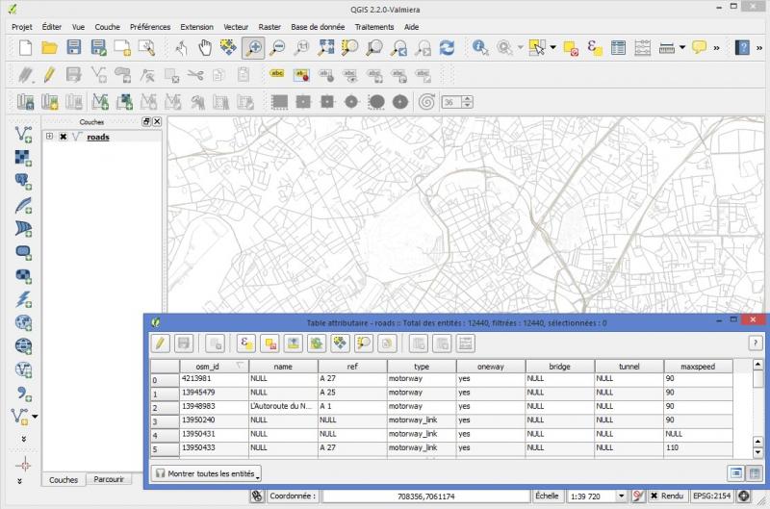This screenshot has height=509, width=770.
Task: Toggle visibility checkbox of roads layer
Action: click(63, 138)
